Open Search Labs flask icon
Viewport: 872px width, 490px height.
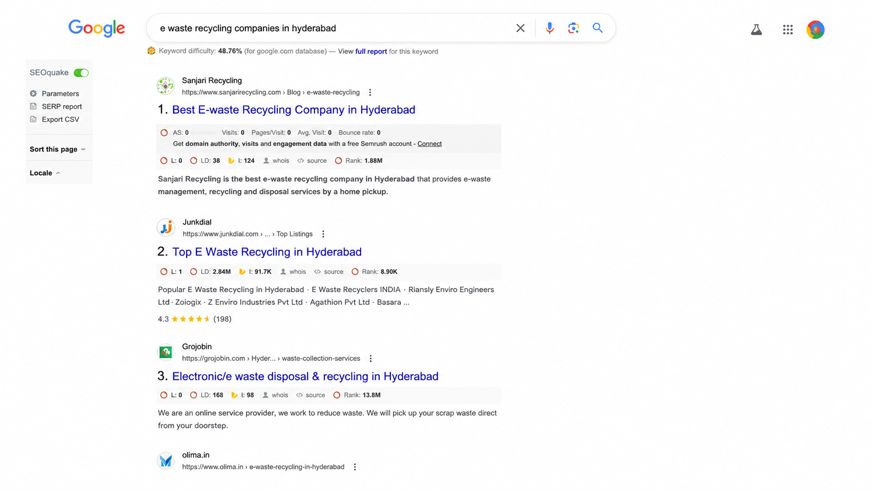click(756, 30)
